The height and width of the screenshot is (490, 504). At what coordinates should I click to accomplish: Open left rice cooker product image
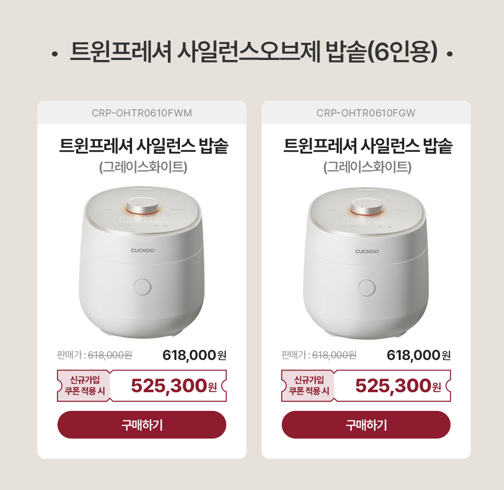[142, 262]
